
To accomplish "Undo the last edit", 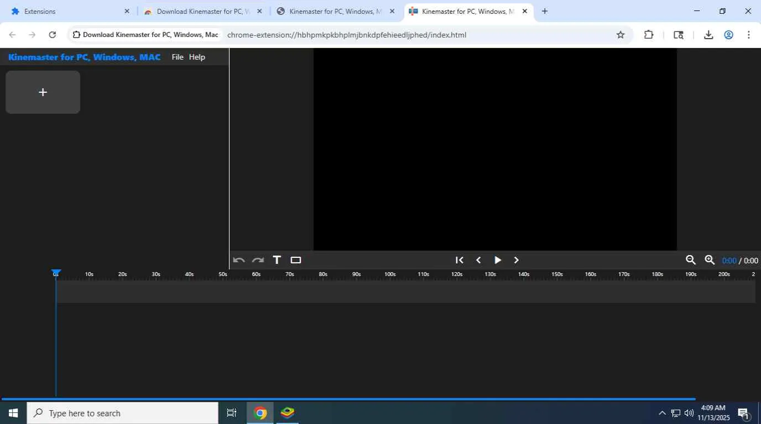I will click(x=239, y=260).
